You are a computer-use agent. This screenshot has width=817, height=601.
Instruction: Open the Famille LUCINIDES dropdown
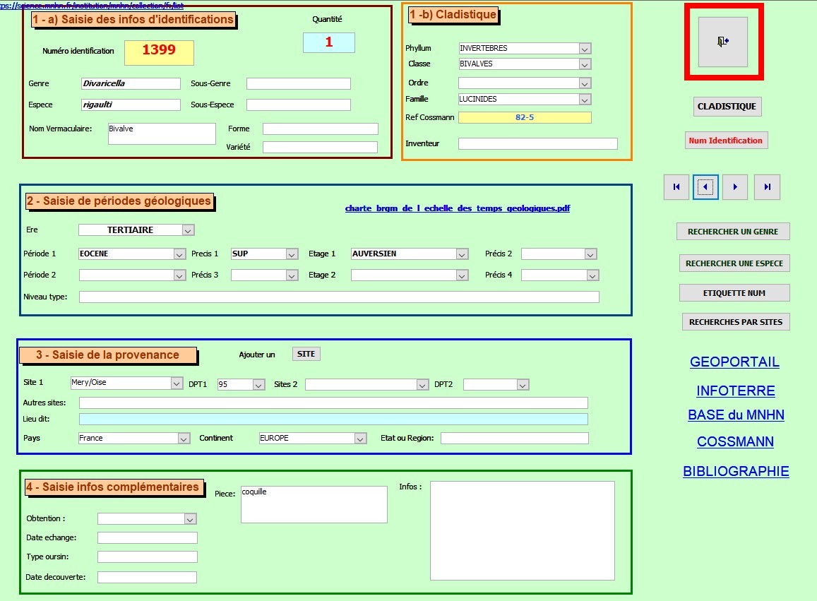[585, 100]
